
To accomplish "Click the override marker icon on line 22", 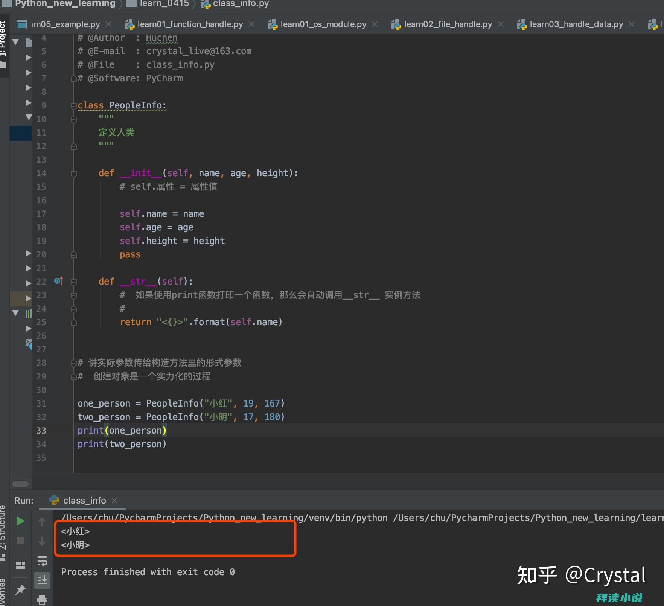I will click(x=58, y=281).
